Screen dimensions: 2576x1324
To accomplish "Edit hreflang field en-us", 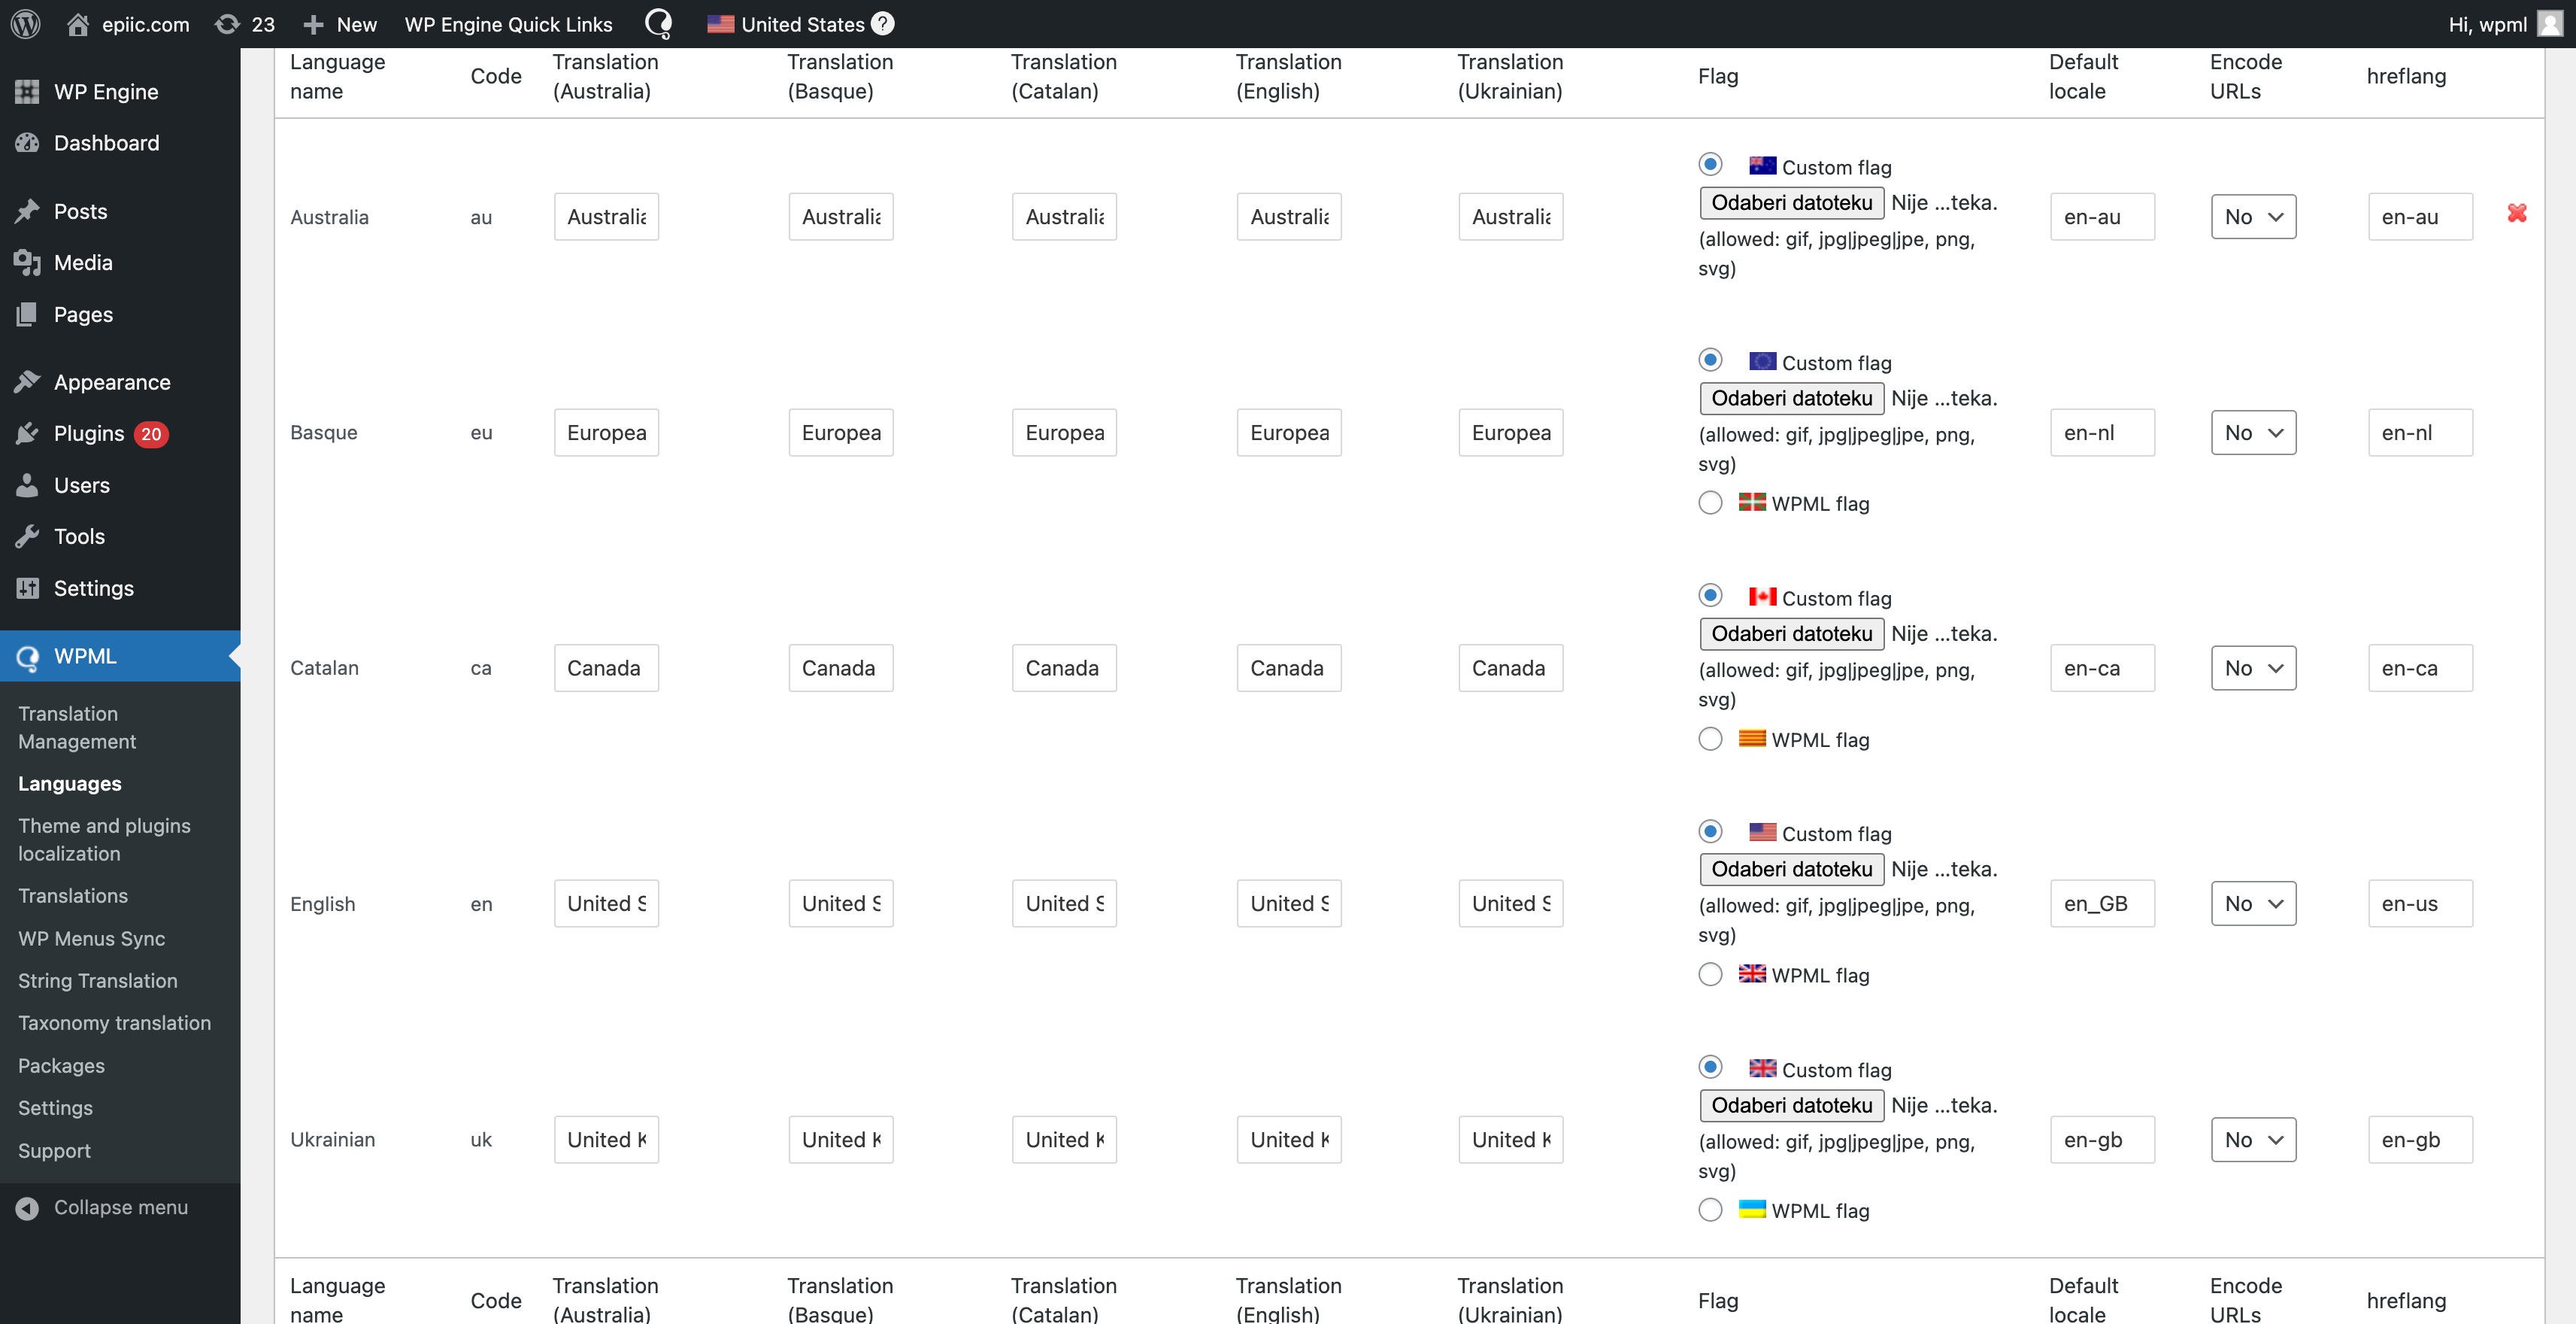I will (2420, 903).
